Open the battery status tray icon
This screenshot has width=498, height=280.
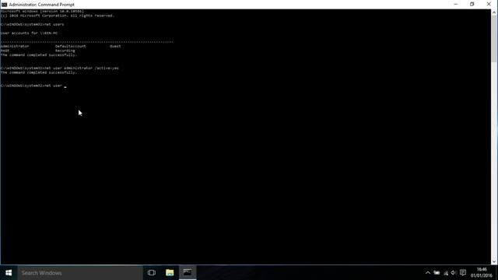[437, 273]
